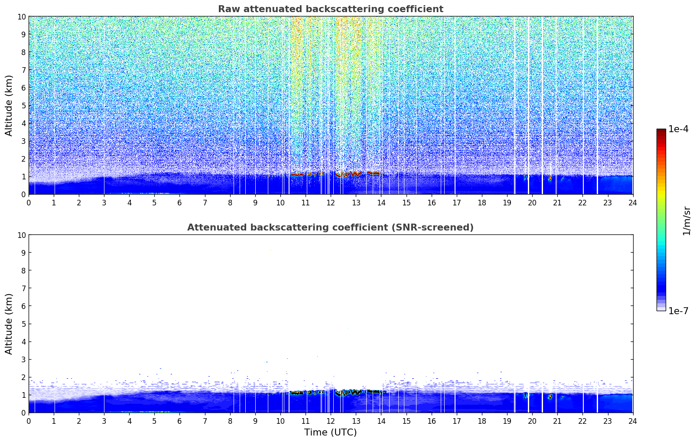Click the cloud layer near 1 km in SNR-screened plot
Viewport: 696px width, 442px height.
point(336,392)
